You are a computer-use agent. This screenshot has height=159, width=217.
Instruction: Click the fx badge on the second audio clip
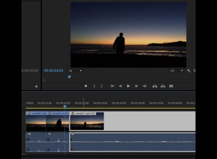49,134
